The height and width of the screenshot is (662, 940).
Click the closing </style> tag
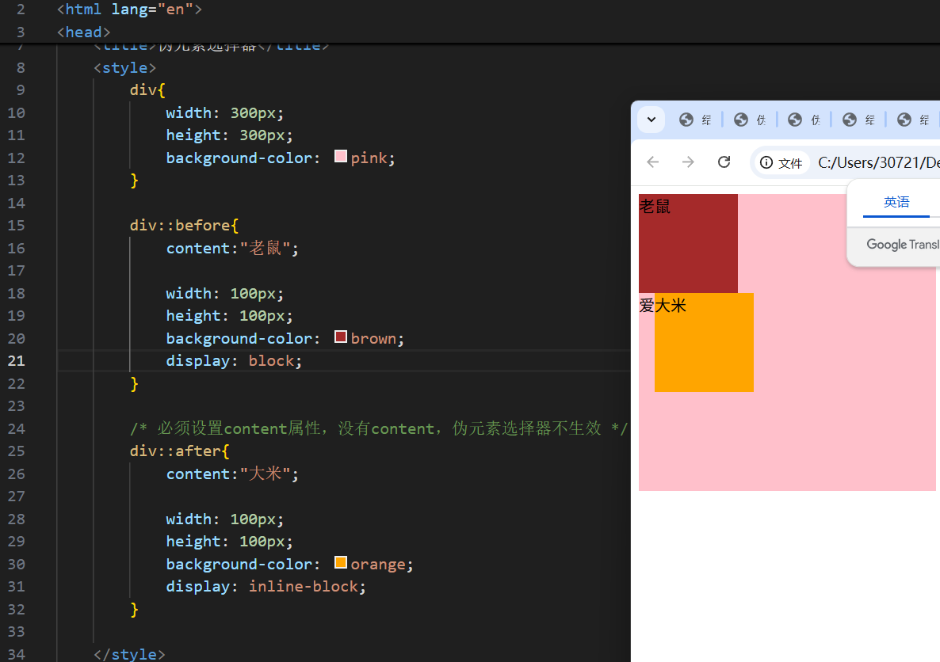[x=129, y=653]
